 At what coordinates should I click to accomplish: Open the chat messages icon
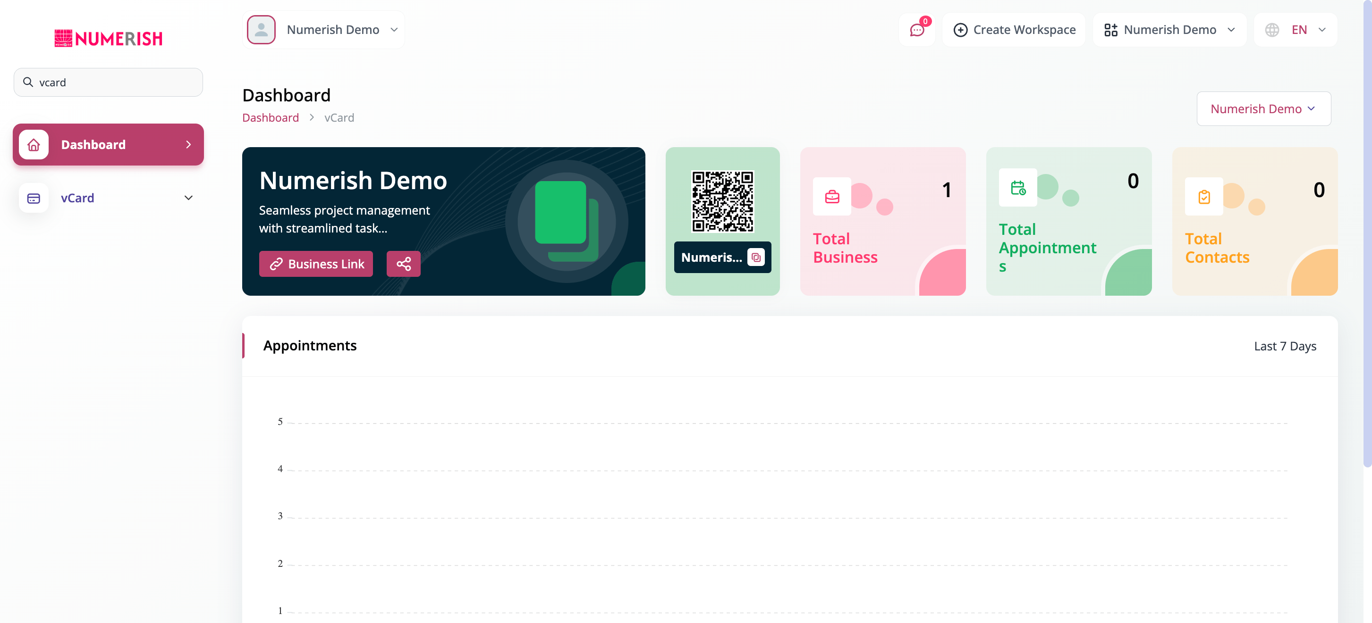point(916,30)
